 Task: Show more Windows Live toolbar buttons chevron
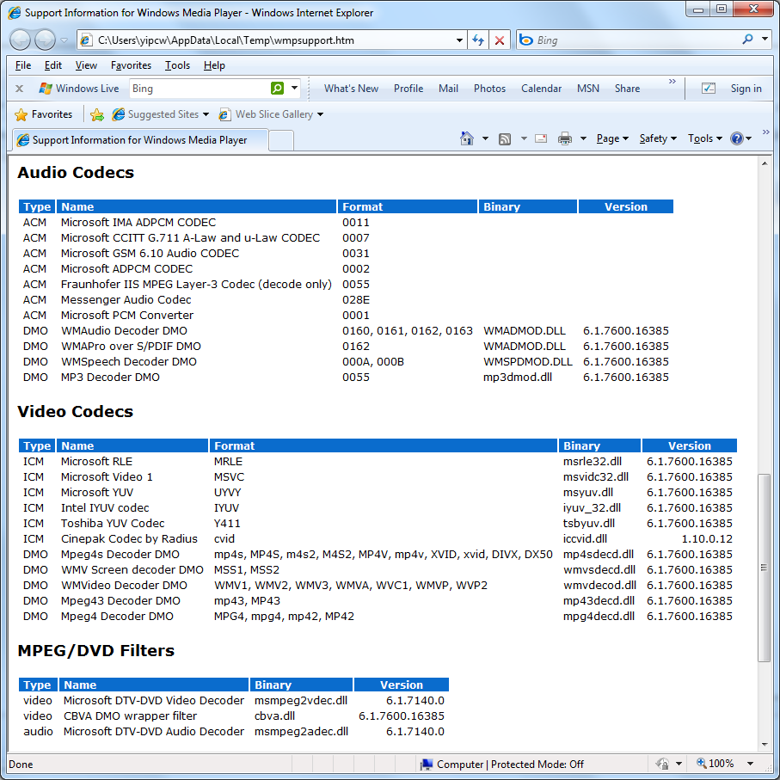click(672, 82)
